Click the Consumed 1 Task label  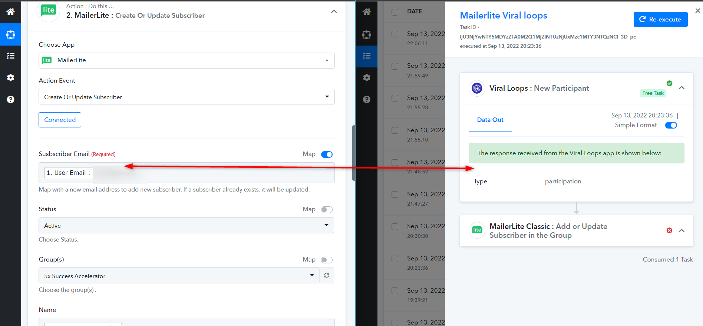coord(668,259)
